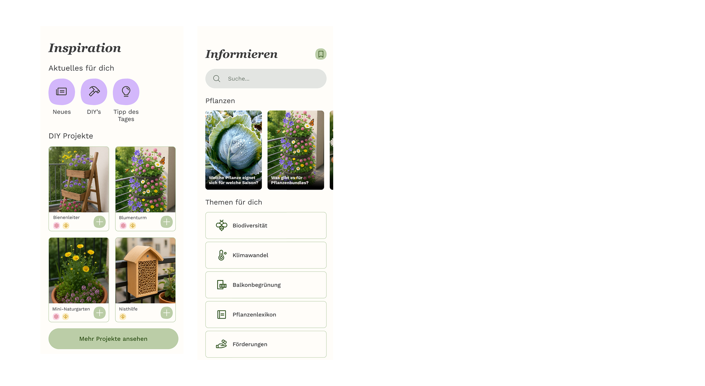Open the Klimawandel topic
Image resolution: width=705 pixels, height=386 pixels.
point(266,255)
